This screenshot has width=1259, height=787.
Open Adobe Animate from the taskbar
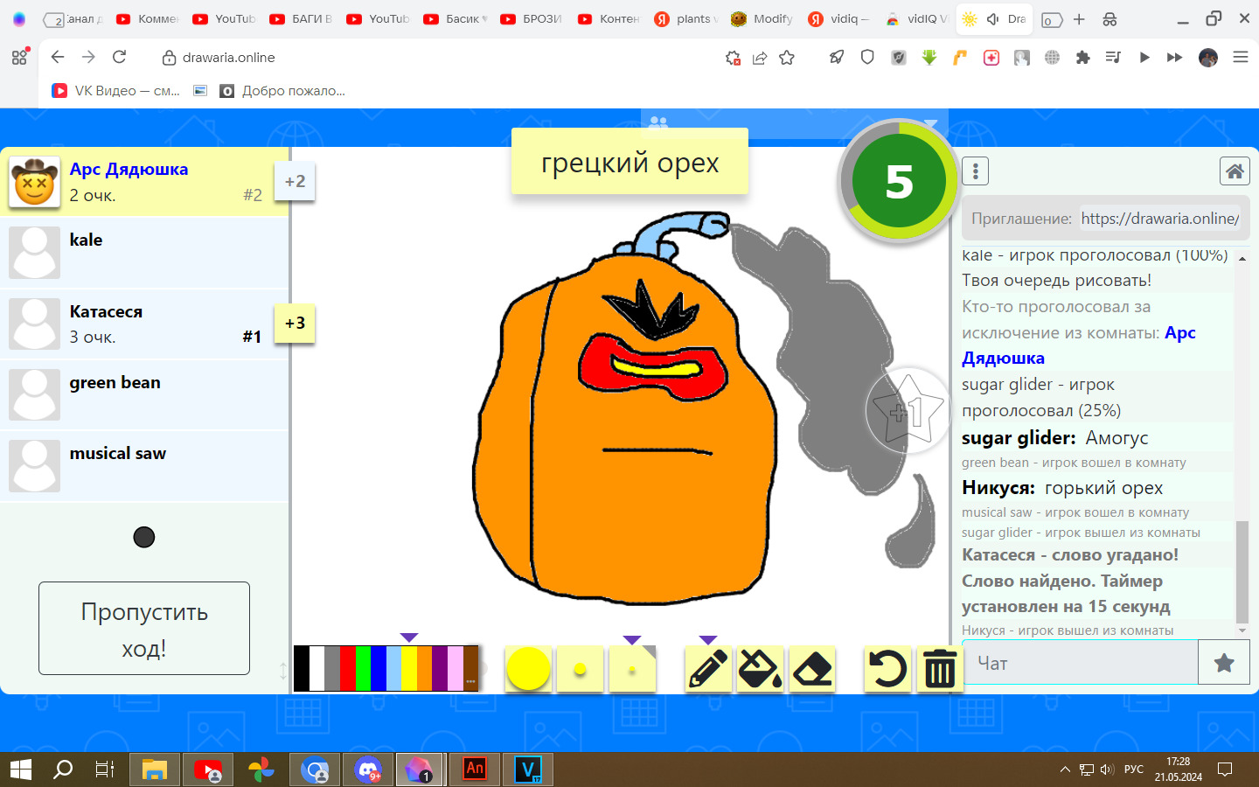475,770
